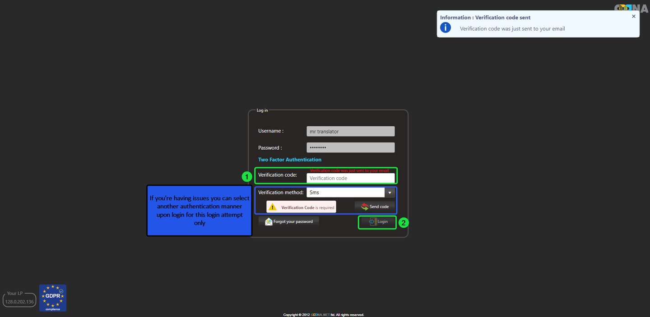
Task: Expand the Verification method dropdown arrow
Action: click(390, 193)
